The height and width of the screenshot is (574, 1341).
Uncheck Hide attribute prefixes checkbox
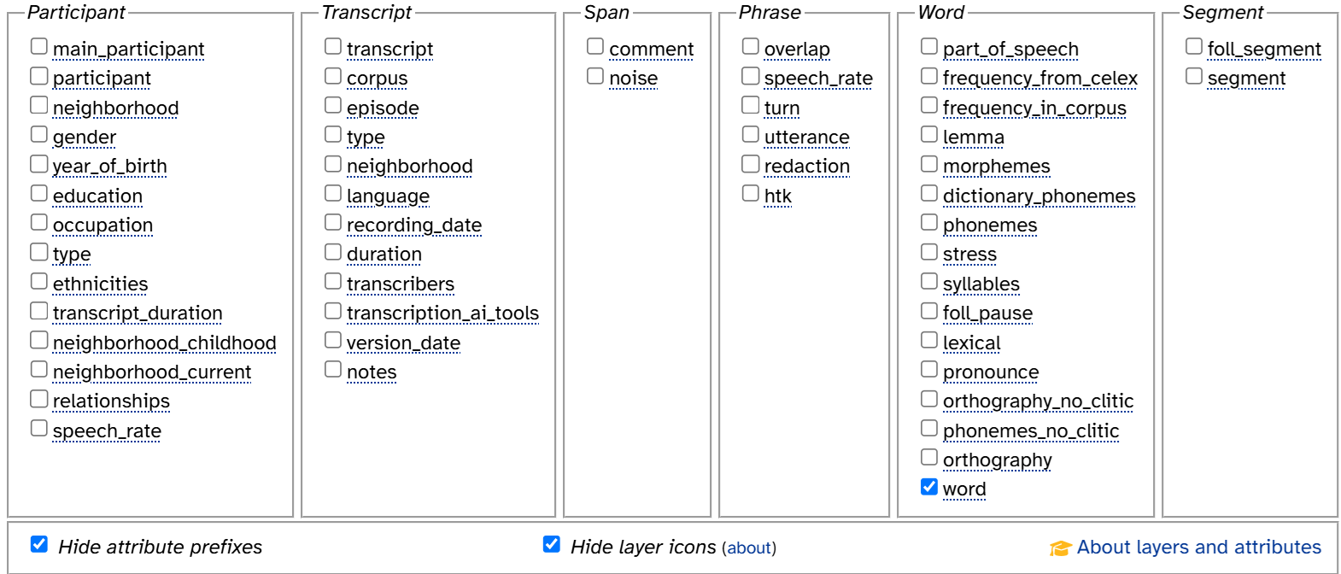coord(39,544)
